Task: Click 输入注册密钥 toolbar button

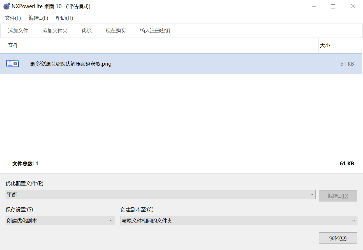Action: click(x=155, y=31)
